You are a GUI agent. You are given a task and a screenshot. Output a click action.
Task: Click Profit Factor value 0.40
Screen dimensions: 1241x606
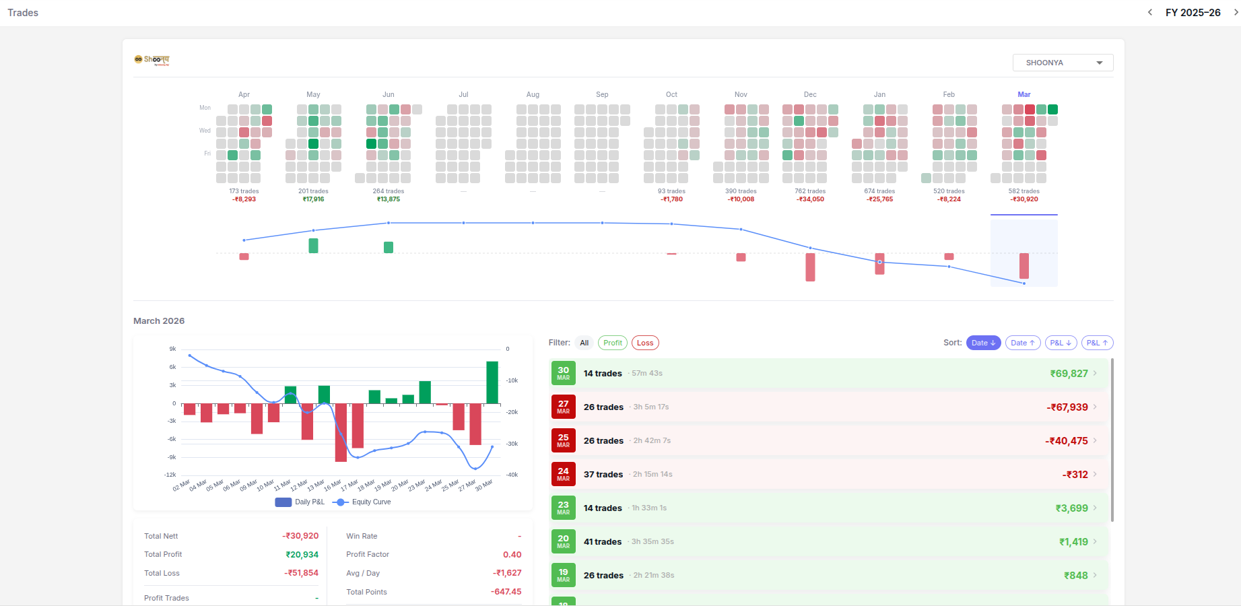(x=512, y=555)
